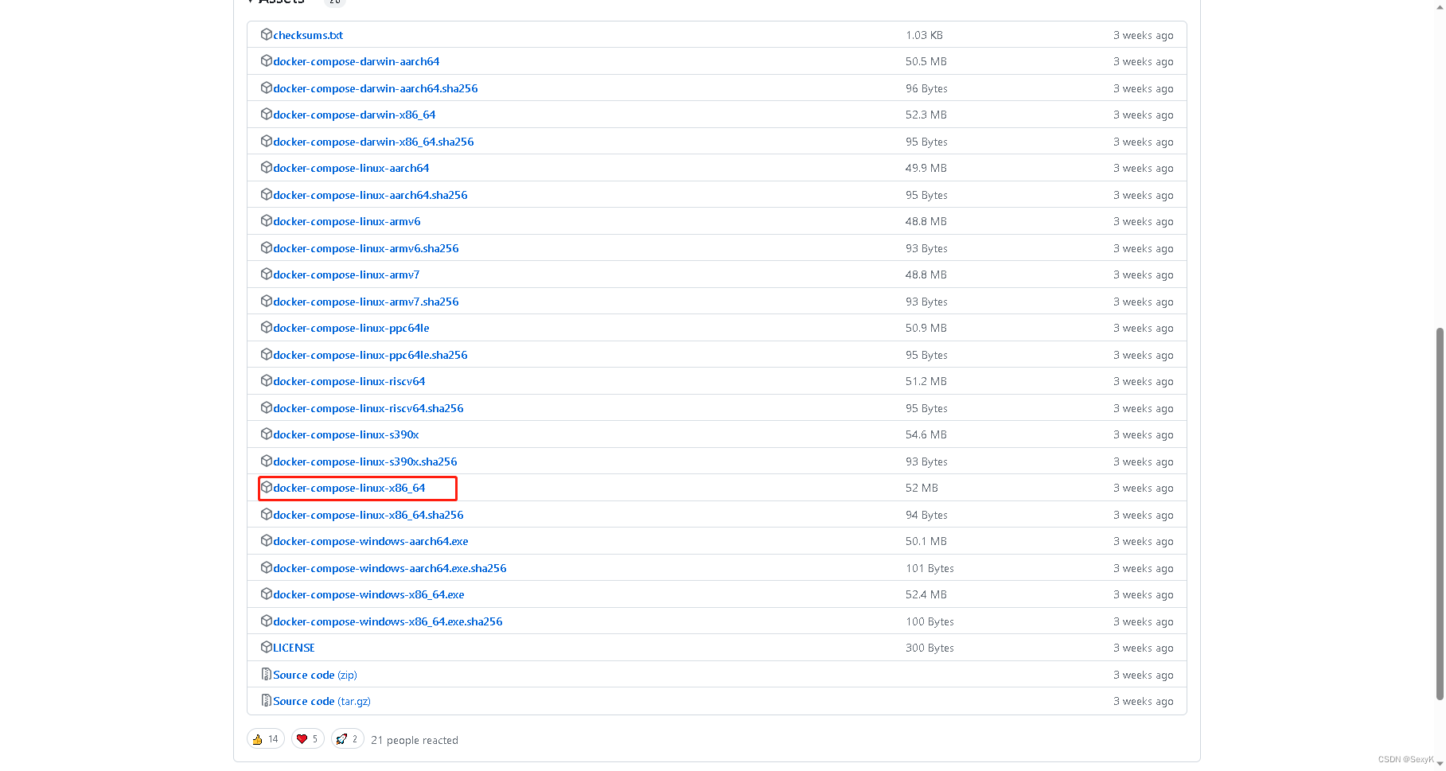Open docker-compose-linux-armv7.sha256 link
This screenshot has width=1446, height=771.
[366, 302]
